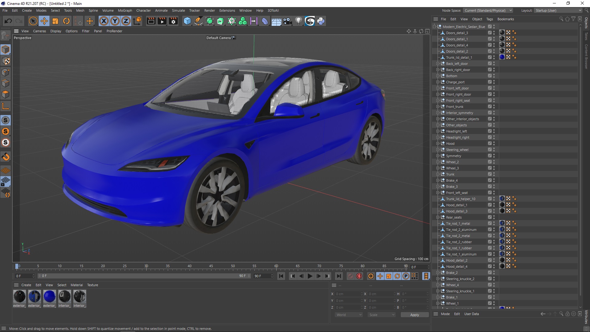Open Bookmarks in Object Manager
This screenshot has width=590, height=332.
tap(505, 19)
